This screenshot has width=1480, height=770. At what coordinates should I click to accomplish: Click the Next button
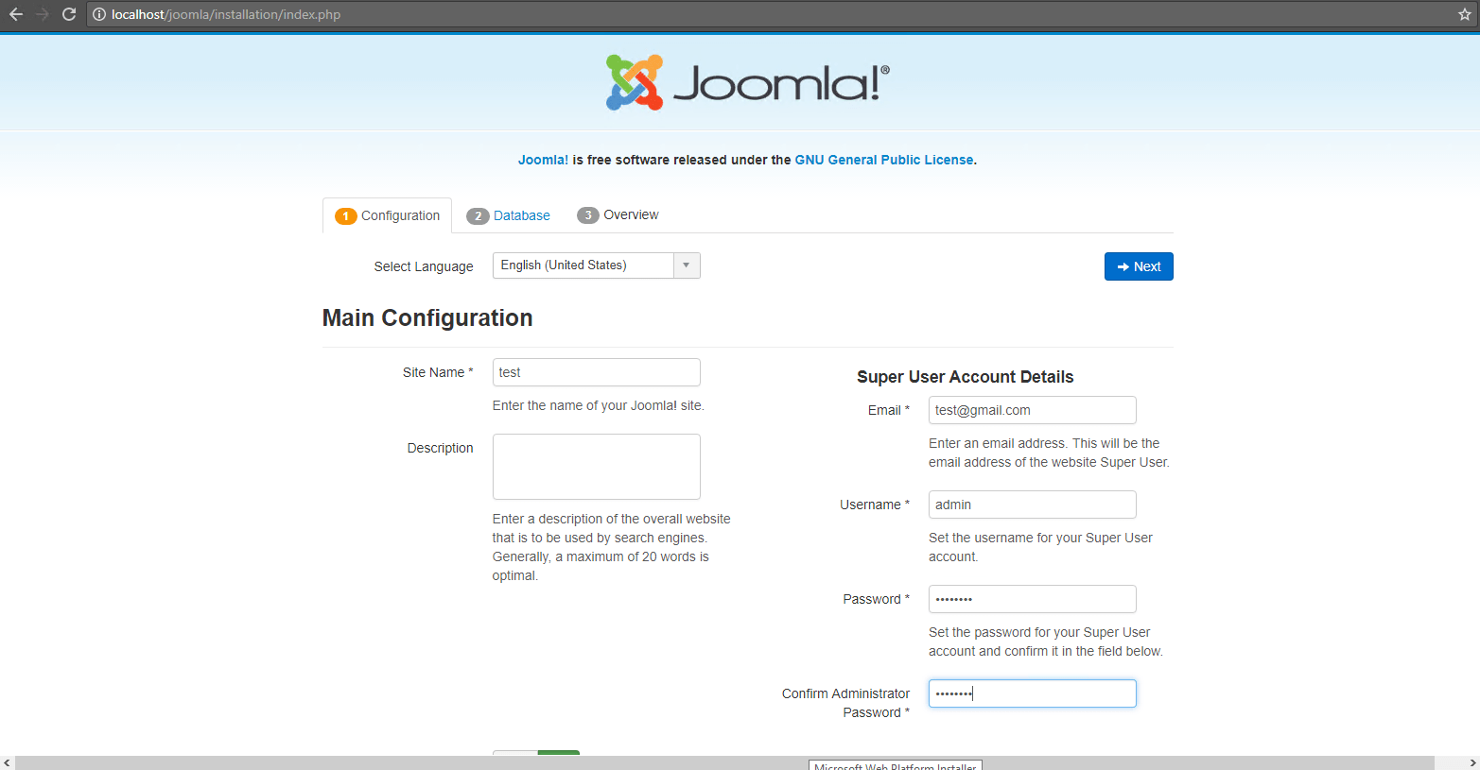click(x=1139, y=266)
